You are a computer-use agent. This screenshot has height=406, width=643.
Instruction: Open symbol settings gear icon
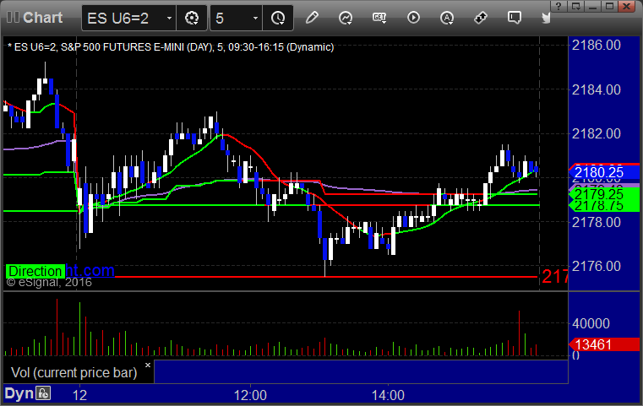[x=192, y=18]
